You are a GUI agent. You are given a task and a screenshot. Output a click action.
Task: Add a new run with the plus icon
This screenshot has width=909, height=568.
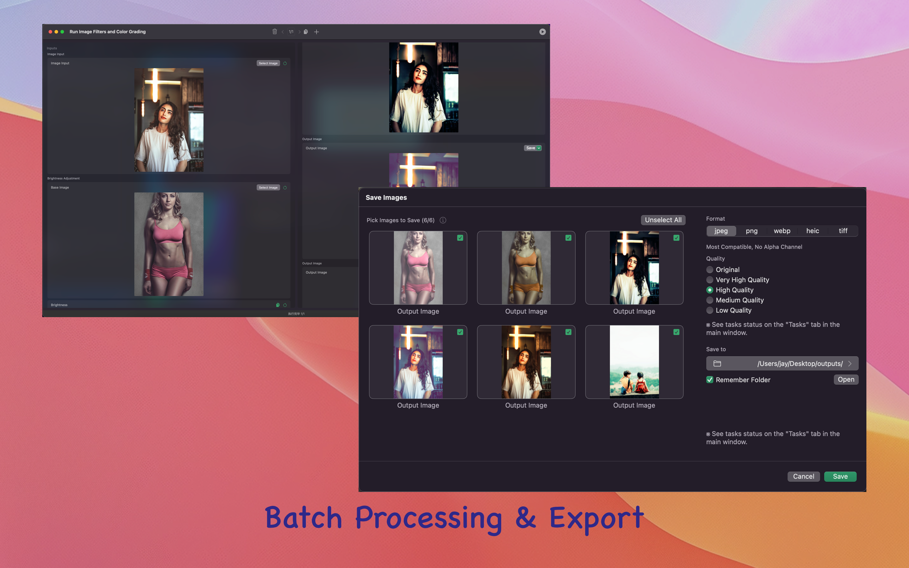316,32
